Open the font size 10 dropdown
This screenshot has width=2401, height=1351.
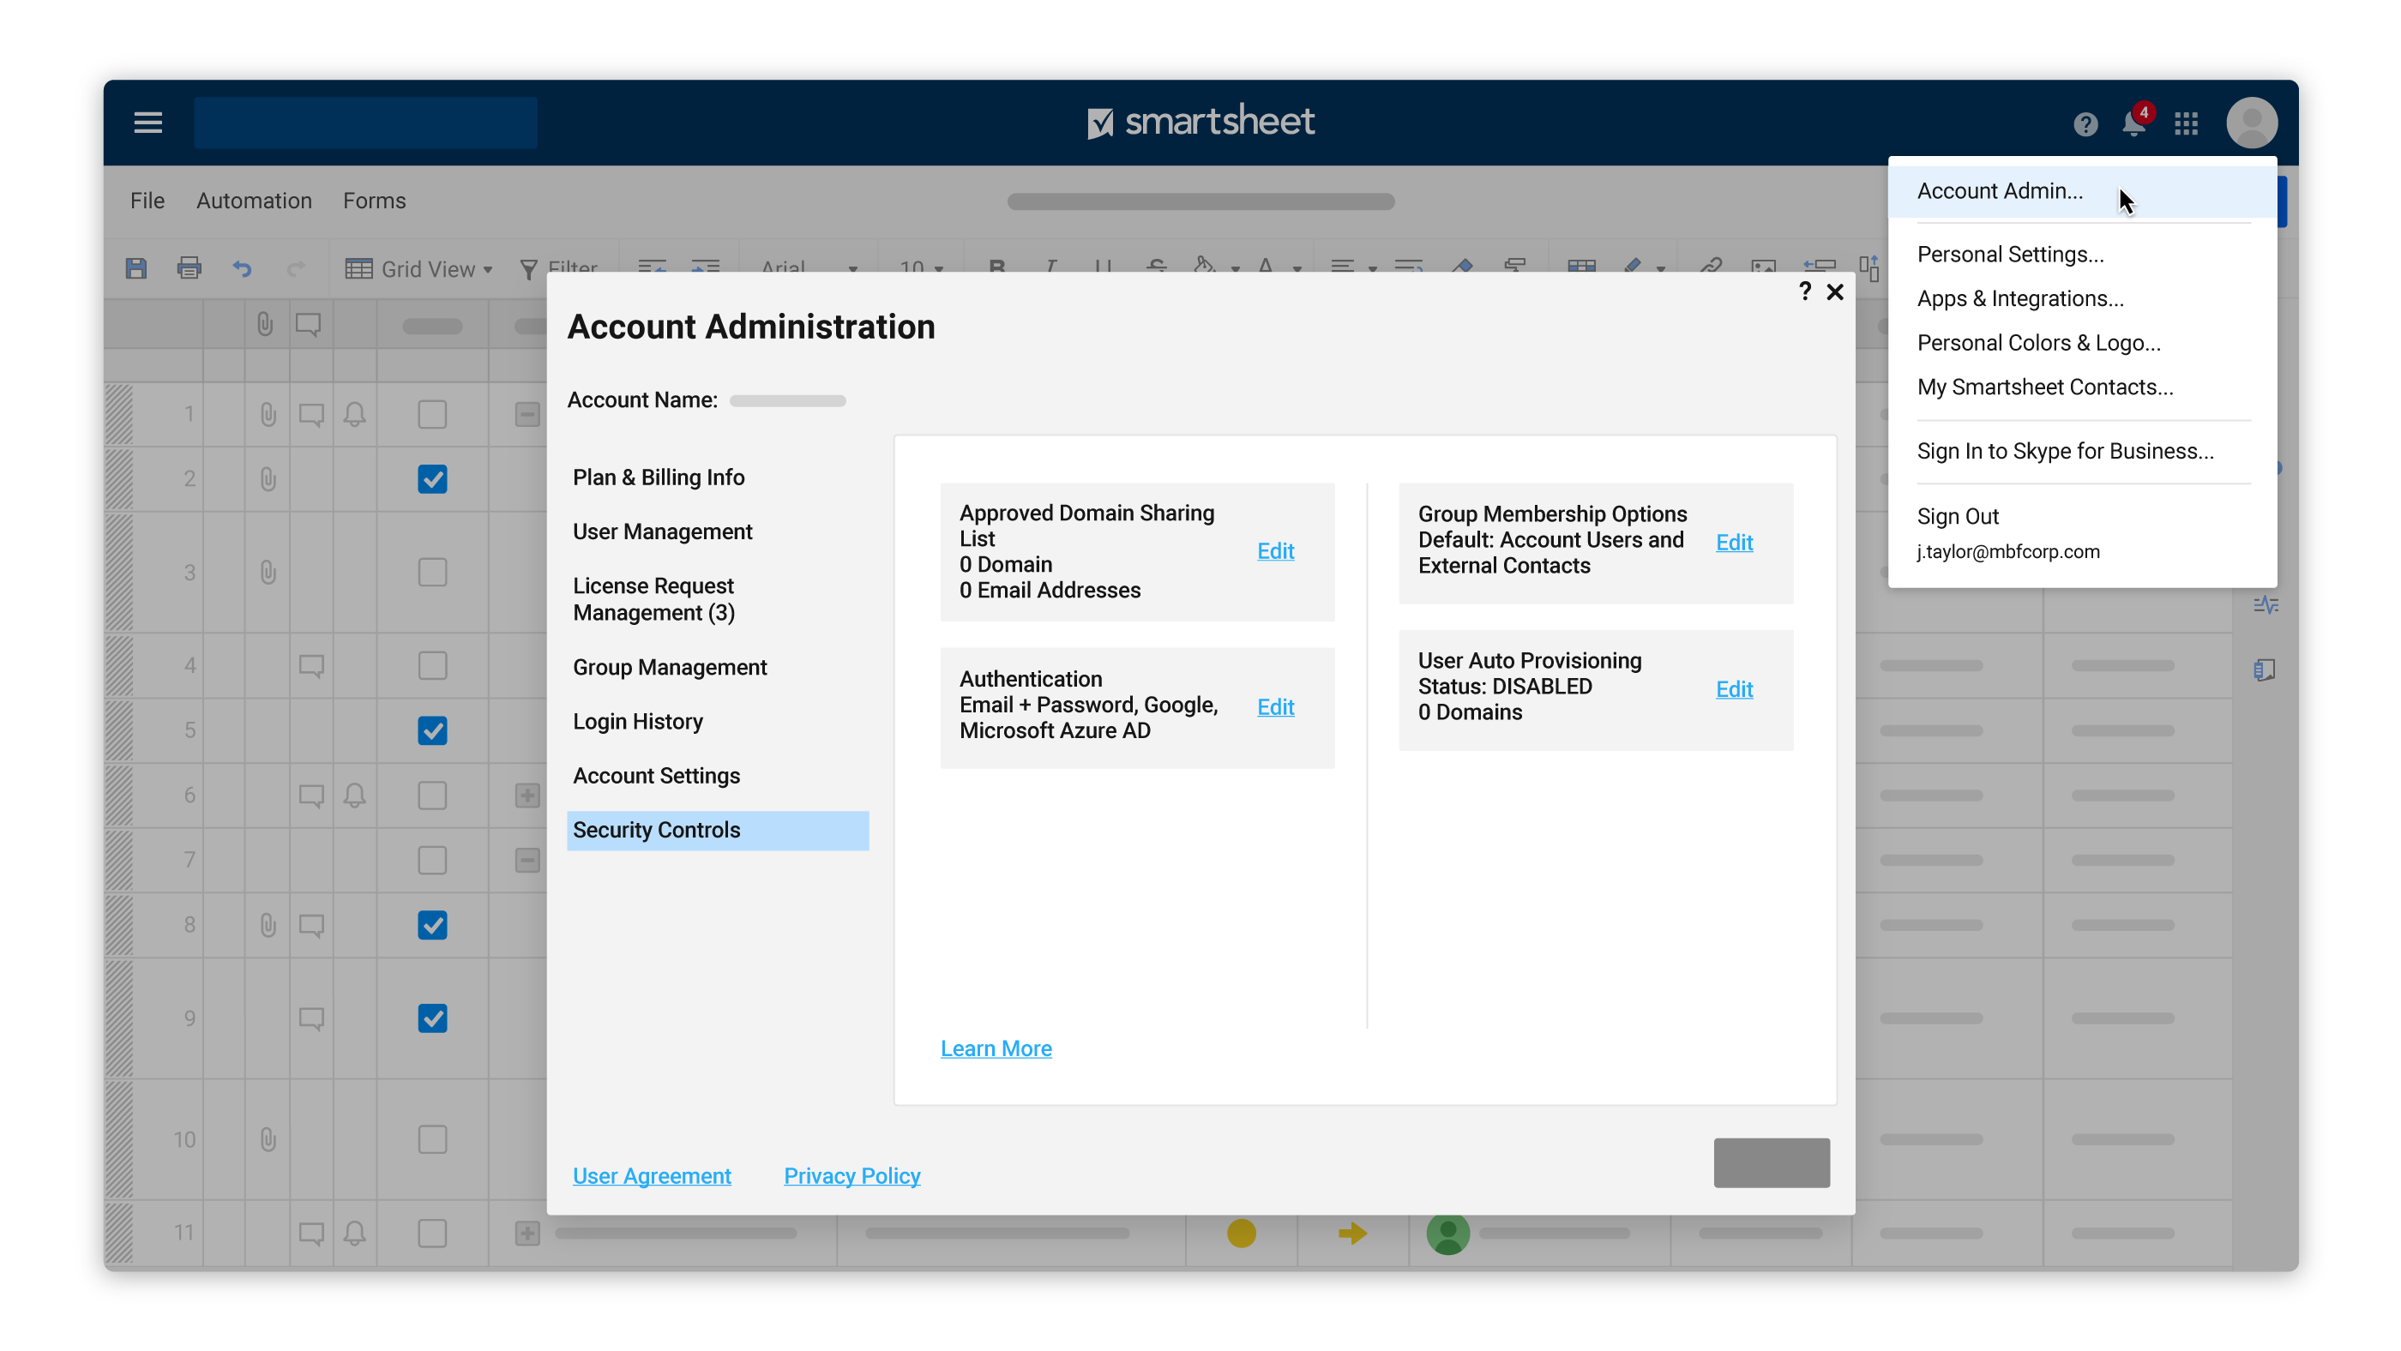[x=919, y=268]
